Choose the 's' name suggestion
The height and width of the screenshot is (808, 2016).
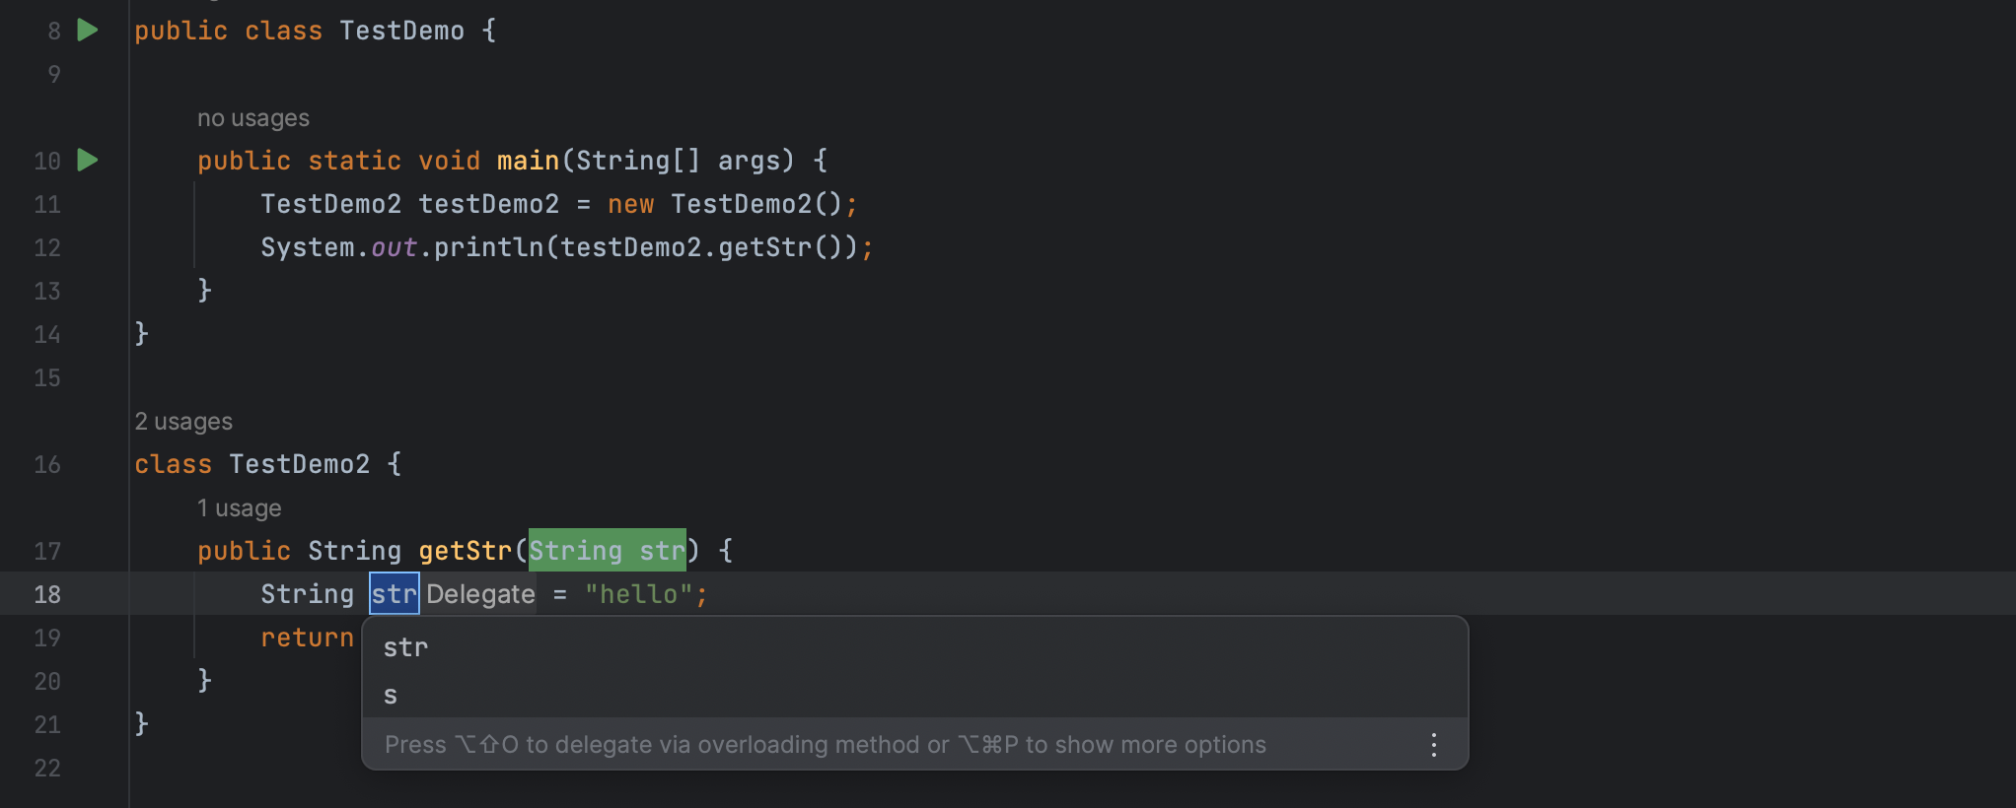[391, 696]
